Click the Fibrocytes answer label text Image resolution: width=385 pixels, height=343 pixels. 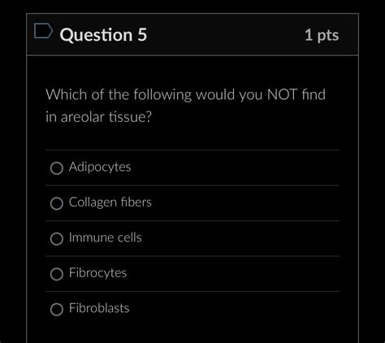[x=97, y=273]
